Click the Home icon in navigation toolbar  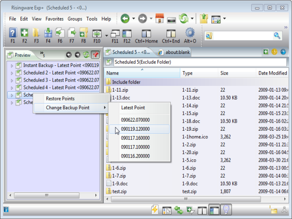pyautogui.click(x=160, y=19)
